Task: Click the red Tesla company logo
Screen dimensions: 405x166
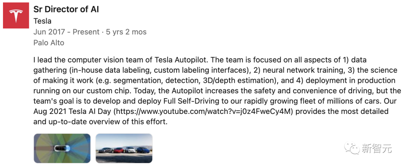Action: 16,15
